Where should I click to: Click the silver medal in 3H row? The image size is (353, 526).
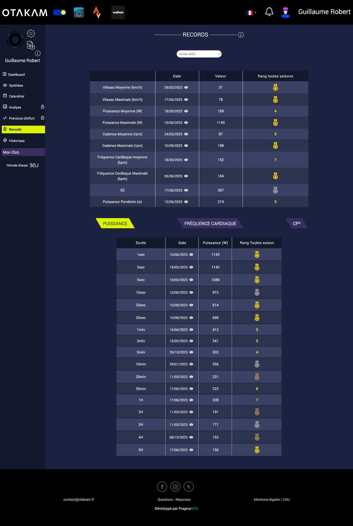click(257, 425)
